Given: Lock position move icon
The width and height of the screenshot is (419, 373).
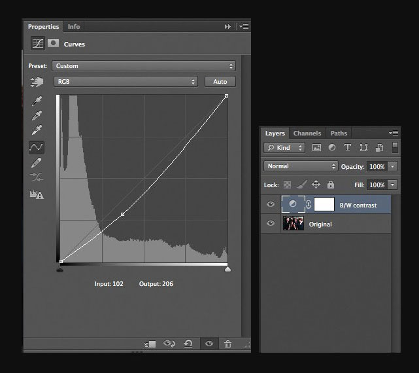Looking at the screenshot, I should [x=316, y=185].
